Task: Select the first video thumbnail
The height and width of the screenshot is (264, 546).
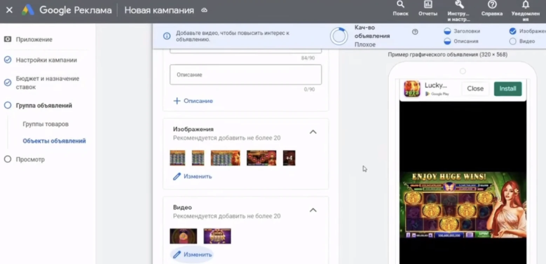Action: click(x=183, y=236)
